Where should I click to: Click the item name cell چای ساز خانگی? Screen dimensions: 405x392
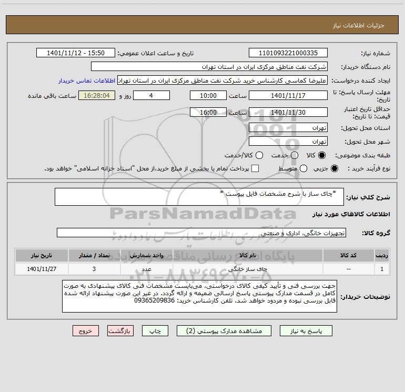(x=248, y=269)
